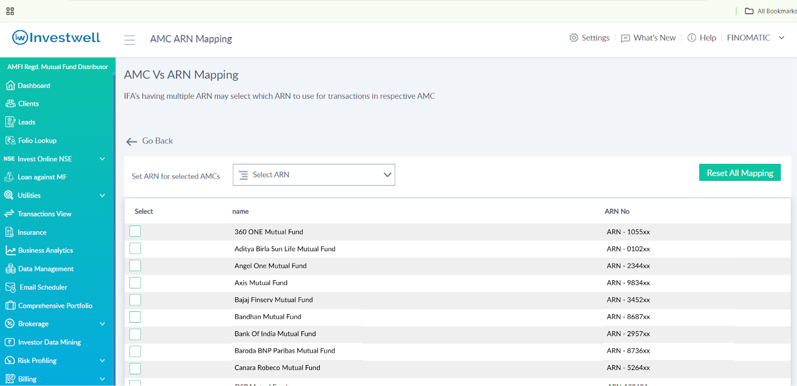Click the Settings gear icon
797x386 pixels.
click(574, 38)
